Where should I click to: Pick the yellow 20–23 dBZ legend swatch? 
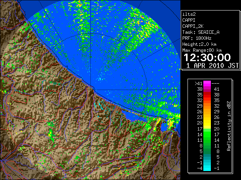tap(207, 123)
